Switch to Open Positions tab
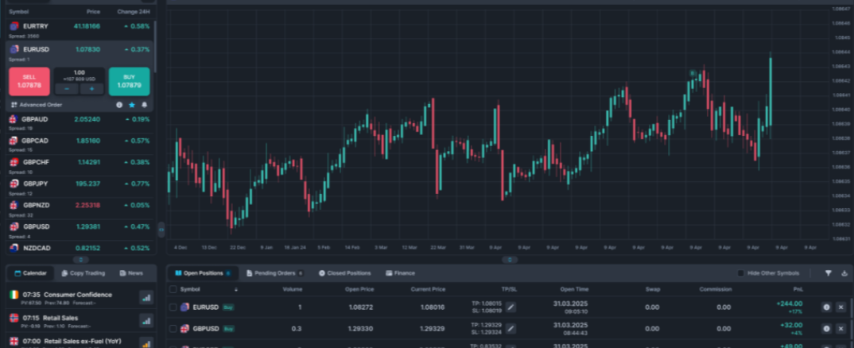854x348 pixels. coord(202,273)
